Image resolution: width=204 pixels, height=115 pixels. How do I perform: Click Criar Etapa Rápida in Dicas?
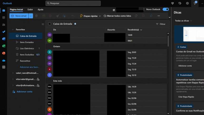pyautogui.click(x=186, y=97)
